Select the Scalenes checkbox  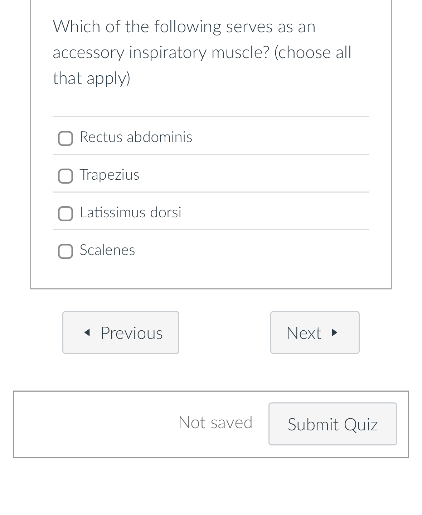click(x=66, y=251)
